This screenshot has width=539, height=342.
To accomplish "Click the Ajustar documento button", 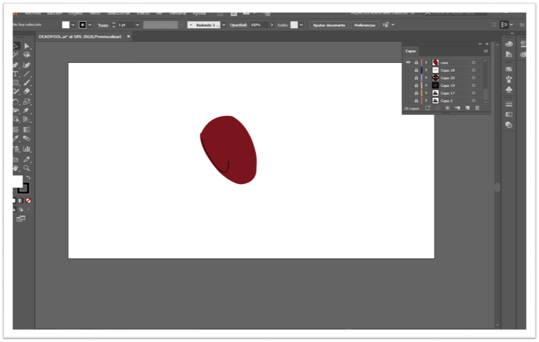I will point(329,25).
